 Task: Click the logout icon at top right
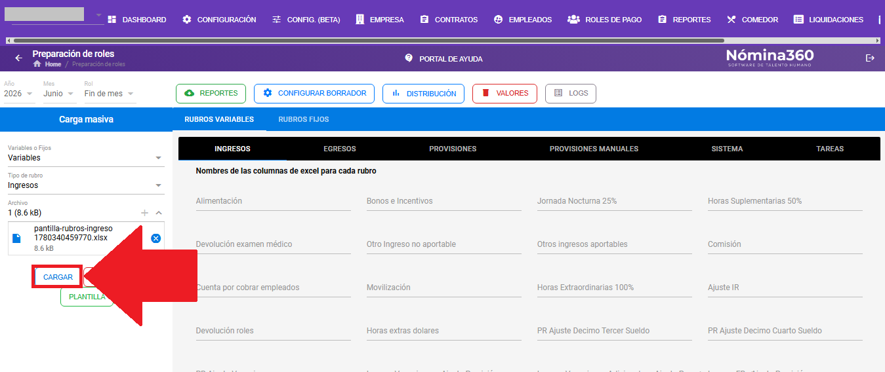point(870,58)
